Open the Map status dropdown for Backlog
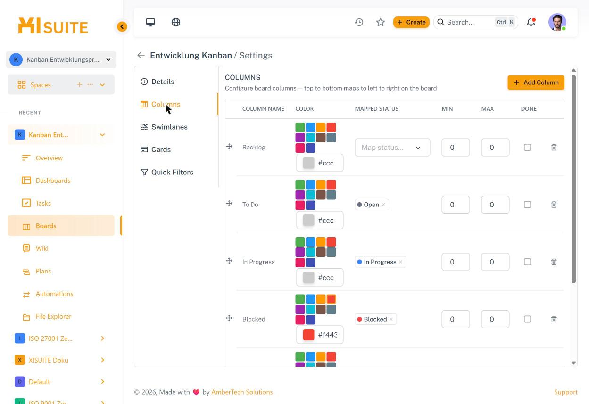 coord(392,148)
